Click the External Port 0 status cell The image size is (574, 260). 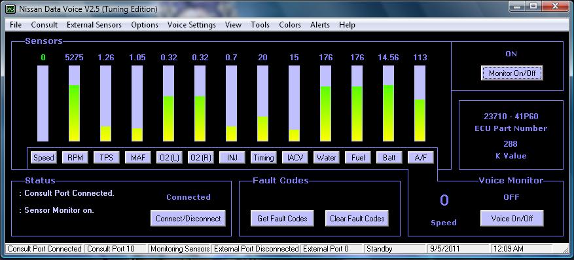tap(331, 249)
